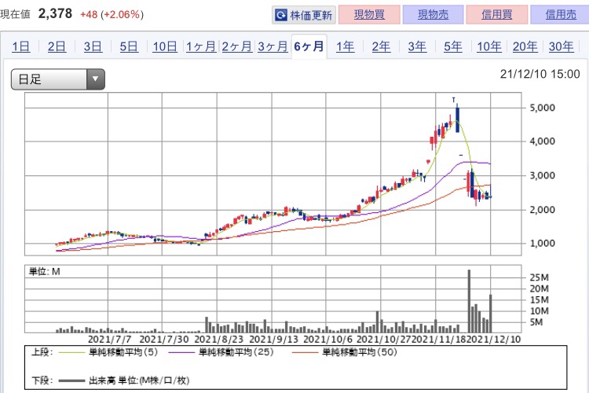The height and width of the screenshot is (393, 589).
Task: Click the 単位: M label in volume chart
Action: point(45,271)
